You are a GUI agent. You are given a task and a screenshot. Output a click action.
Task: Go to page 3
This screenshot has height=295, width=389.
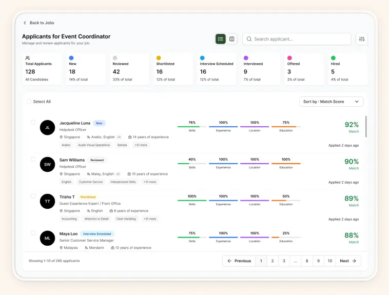click(284, 261)
